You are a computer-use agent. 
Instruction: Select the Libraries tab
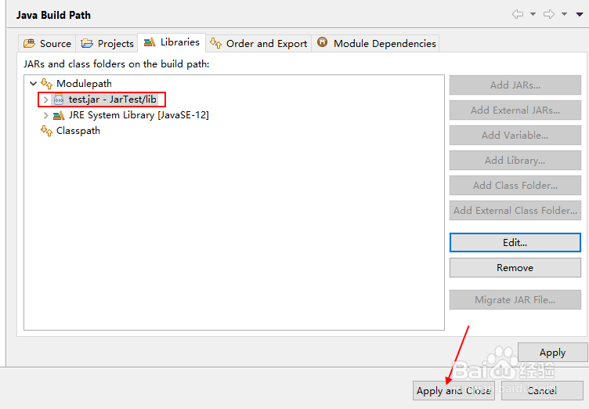pyautogui.click(x=172, y=42)
